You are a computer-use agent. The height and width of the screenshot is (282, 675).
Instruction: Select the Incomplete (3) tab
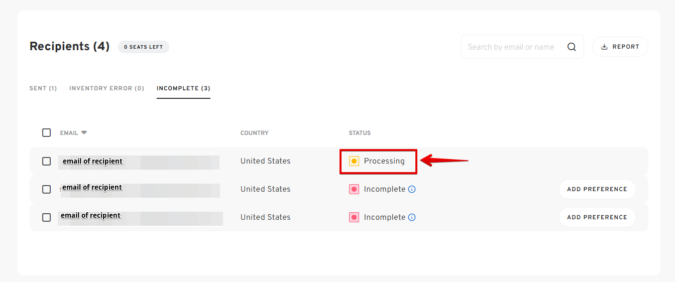click(183, 88)
